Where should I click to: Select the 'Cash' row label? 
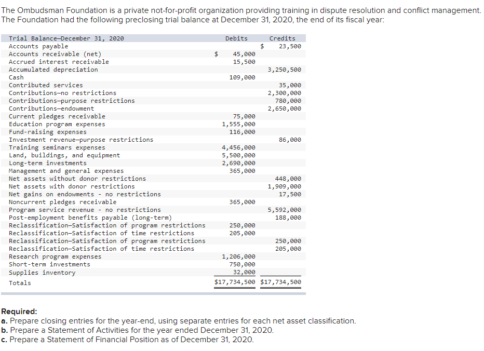coord(16,77)
